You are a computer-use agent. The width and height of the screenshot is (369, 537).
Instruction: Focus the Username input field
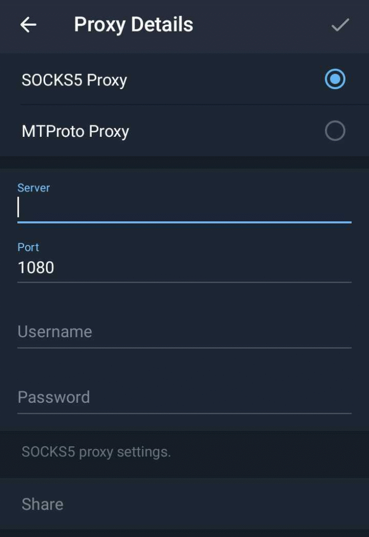[183, 331]
